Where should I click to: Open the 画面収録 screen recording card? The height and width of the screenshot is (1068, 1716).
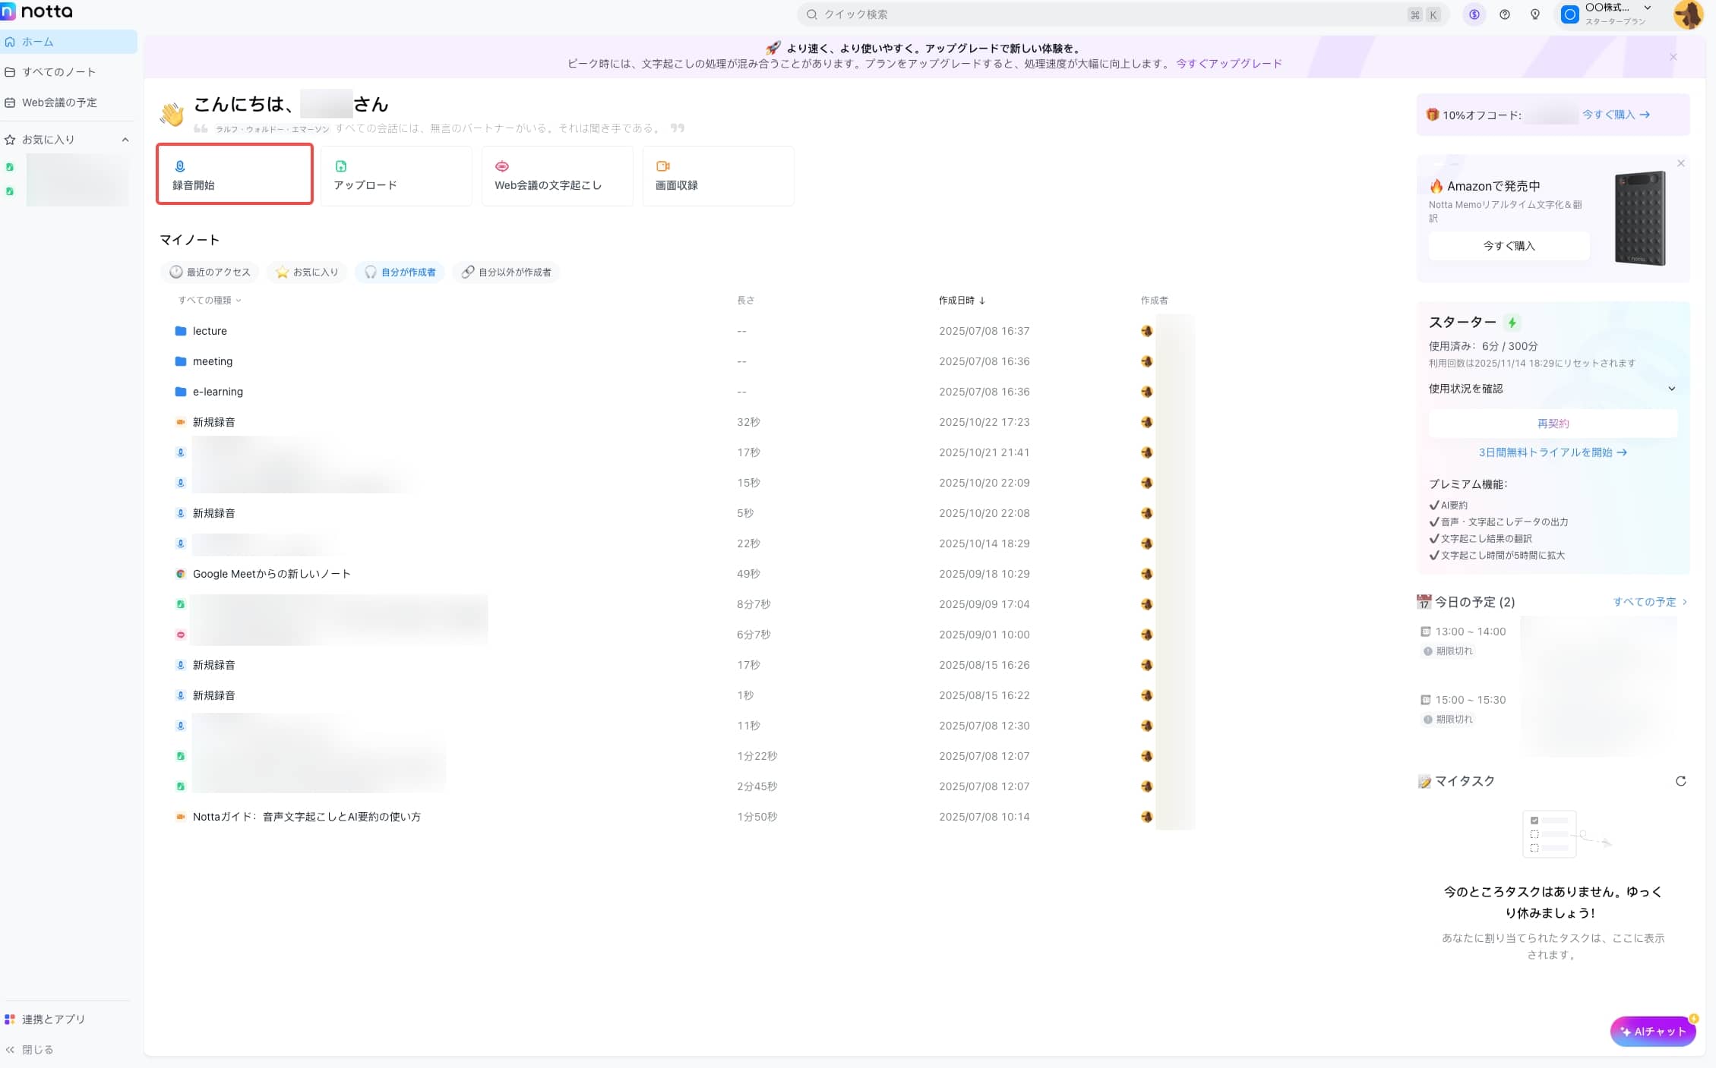pyautogui.click(x=718, y=175)
